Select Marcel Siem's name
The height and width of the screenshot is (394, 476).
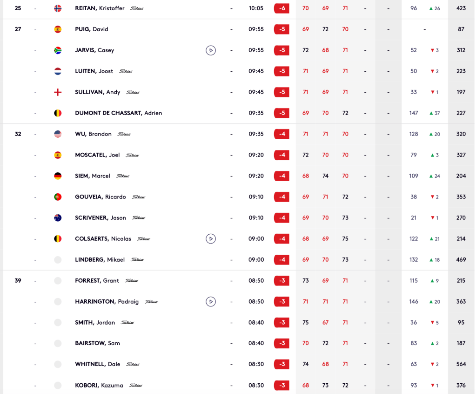[x=93, y=176]
